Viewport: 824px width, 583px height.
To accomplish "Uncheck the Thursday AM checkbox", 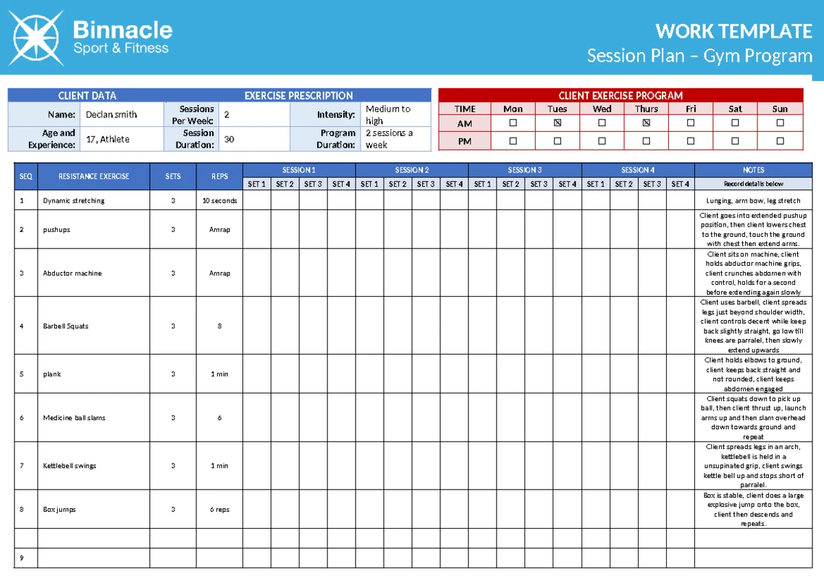I will coord(646,124).
